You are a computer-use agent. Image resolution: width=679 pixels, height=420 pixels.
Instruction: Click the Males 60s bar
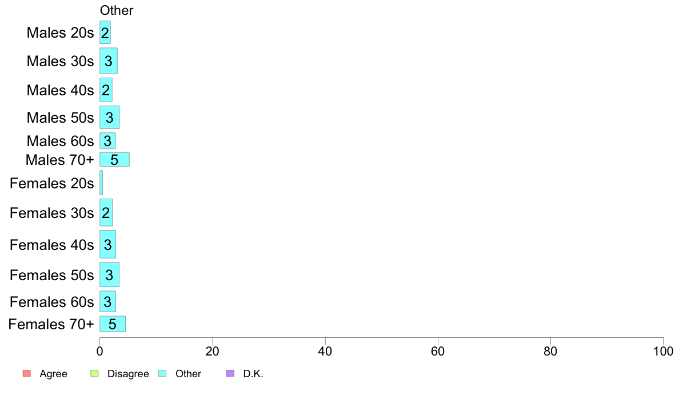tap(108, 140)
